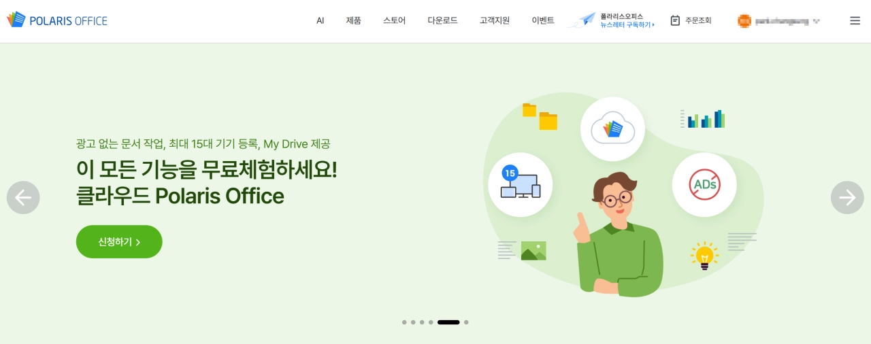Screen dimensions: 871x344
Task: Click the newsletter paper plane icon
Action: [x=581, y=20]
